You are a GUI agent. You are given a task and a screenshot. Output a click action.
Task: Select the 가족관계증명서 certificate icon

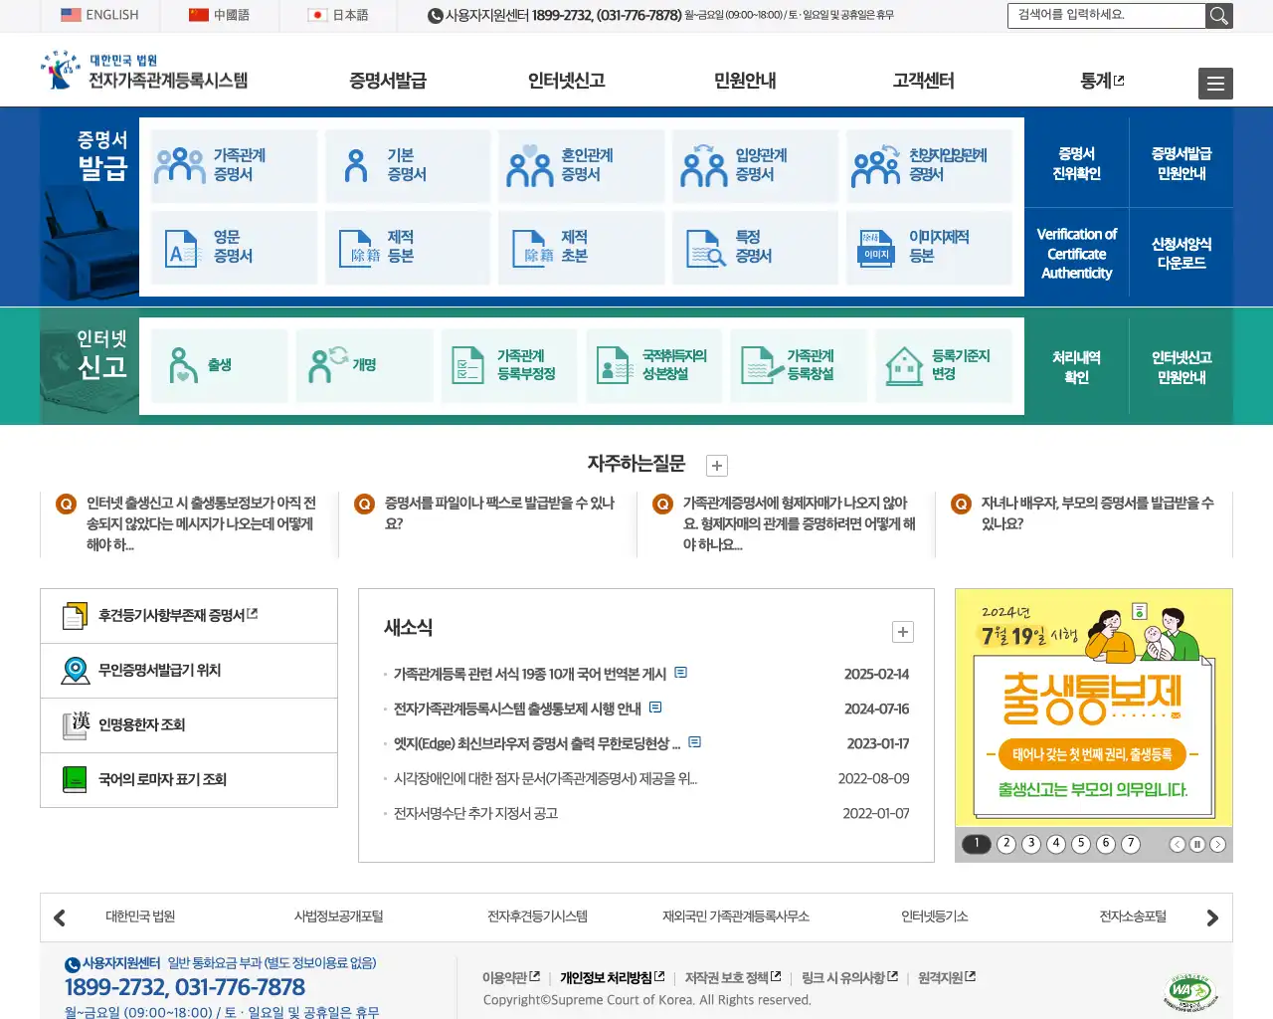coord(233,165)
